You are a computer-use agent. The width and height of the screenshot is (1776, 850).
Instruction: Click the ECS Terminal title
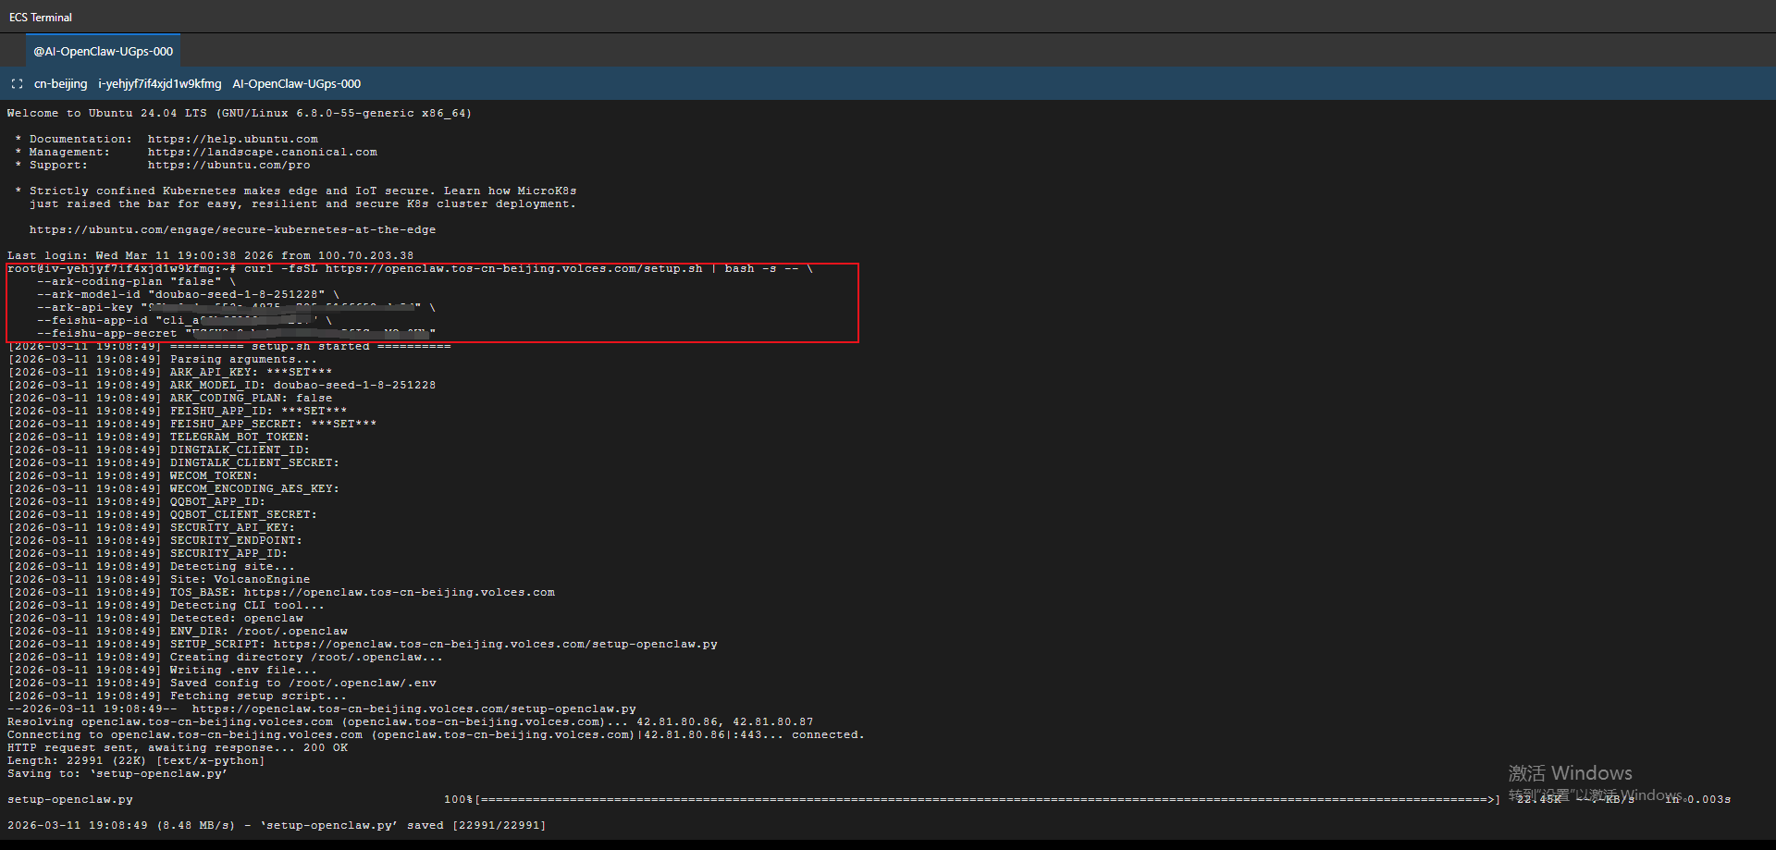41,18
